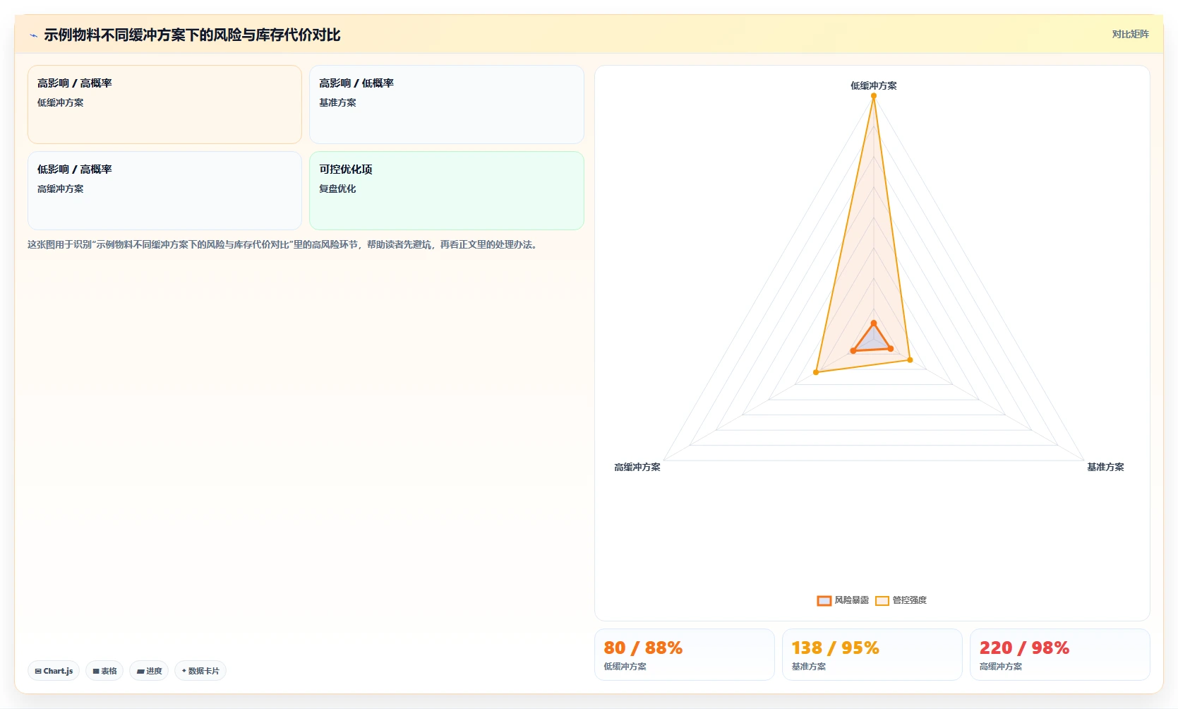Screen dimensions: 1178x709
Task: Click the 基准方案 radar axis label
Action: 1105,467
